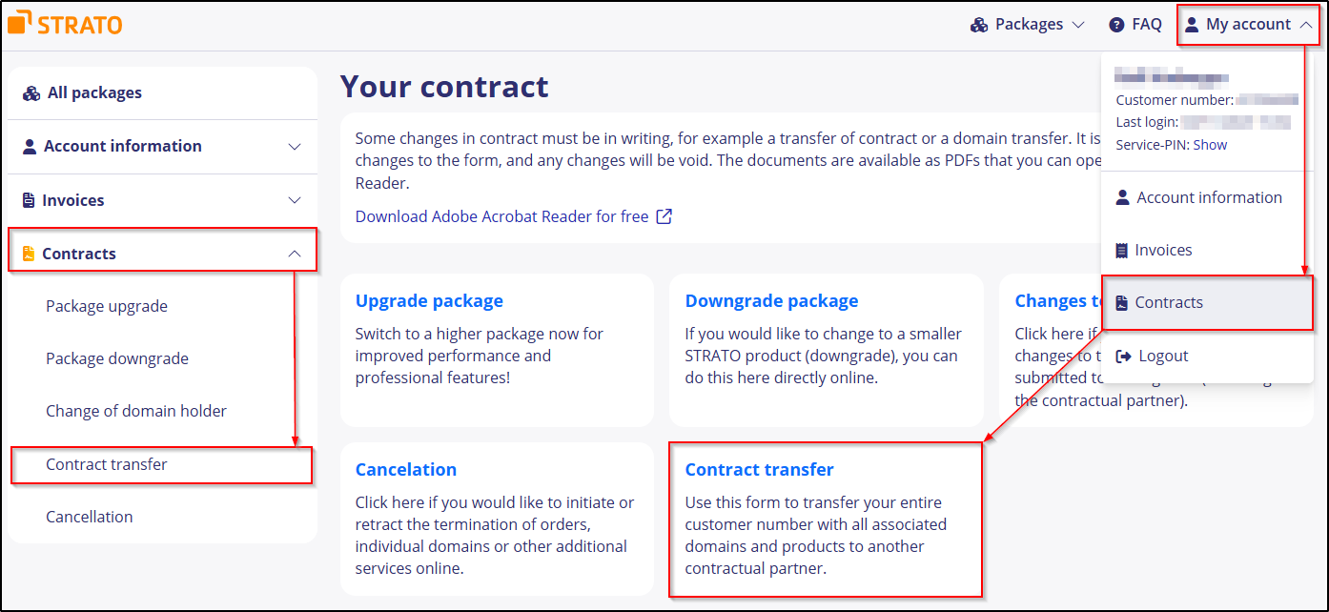Click the Download Adobe Acrobat Reader link
This screenshot has height=612, width=1329.
coord(501,216)
